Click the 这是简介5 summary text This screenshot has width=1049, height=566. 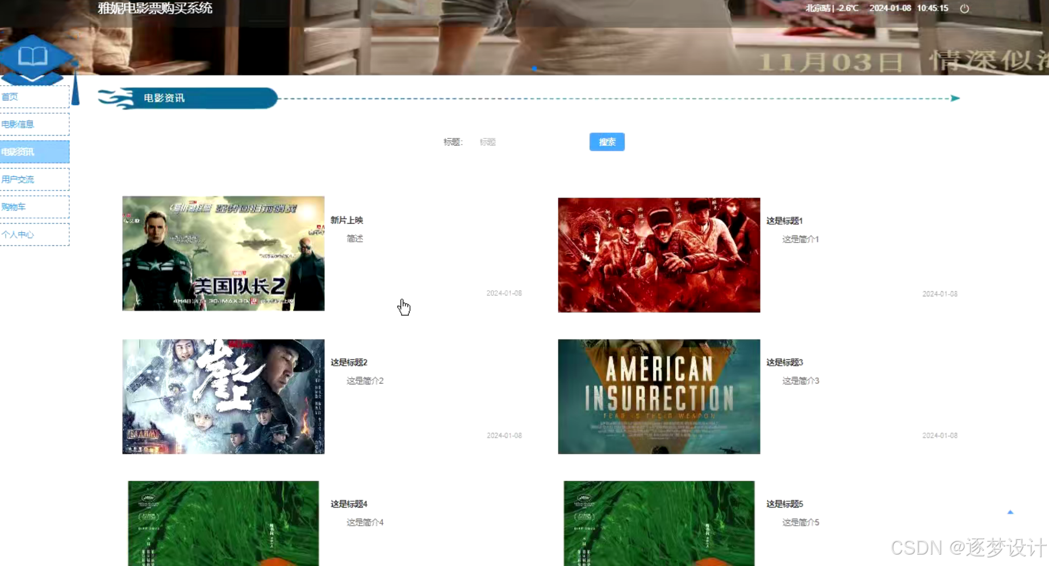pos(800,522)
